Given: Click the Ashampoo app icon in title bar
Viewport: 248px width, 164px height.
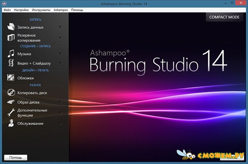Looking at the screenshot, I should [4, 3].
